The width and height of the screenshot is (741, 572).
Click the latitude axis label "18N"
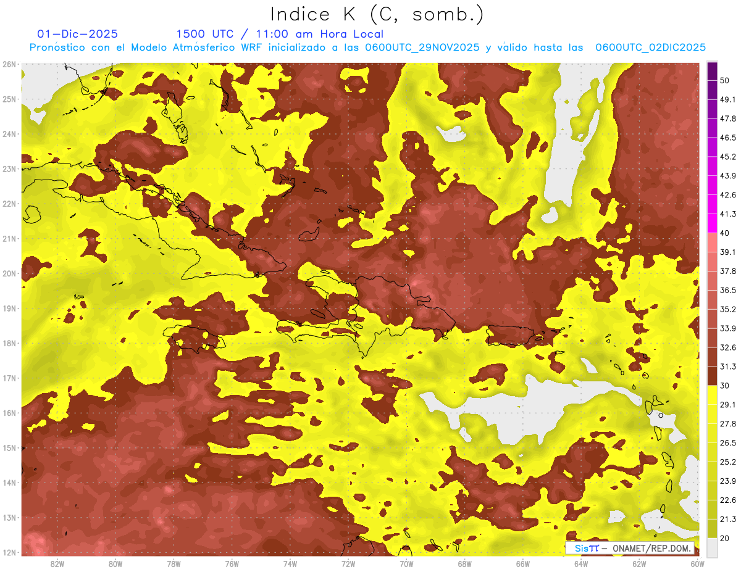click(x=9, y=343)
